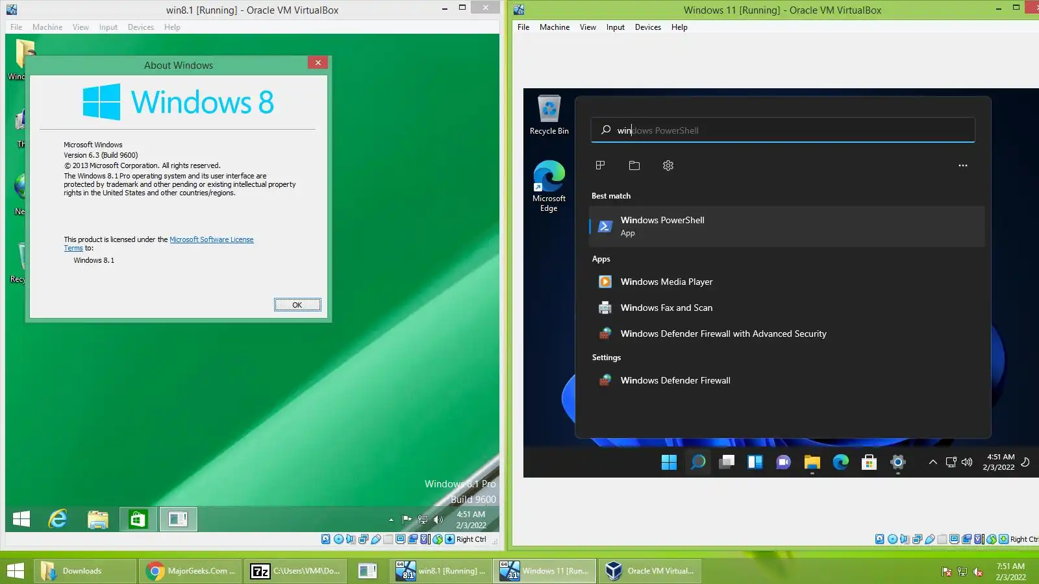This screenshot has width=1039, height=584.
Task: Close the About Windows dialog
Action: click(318, 62)
